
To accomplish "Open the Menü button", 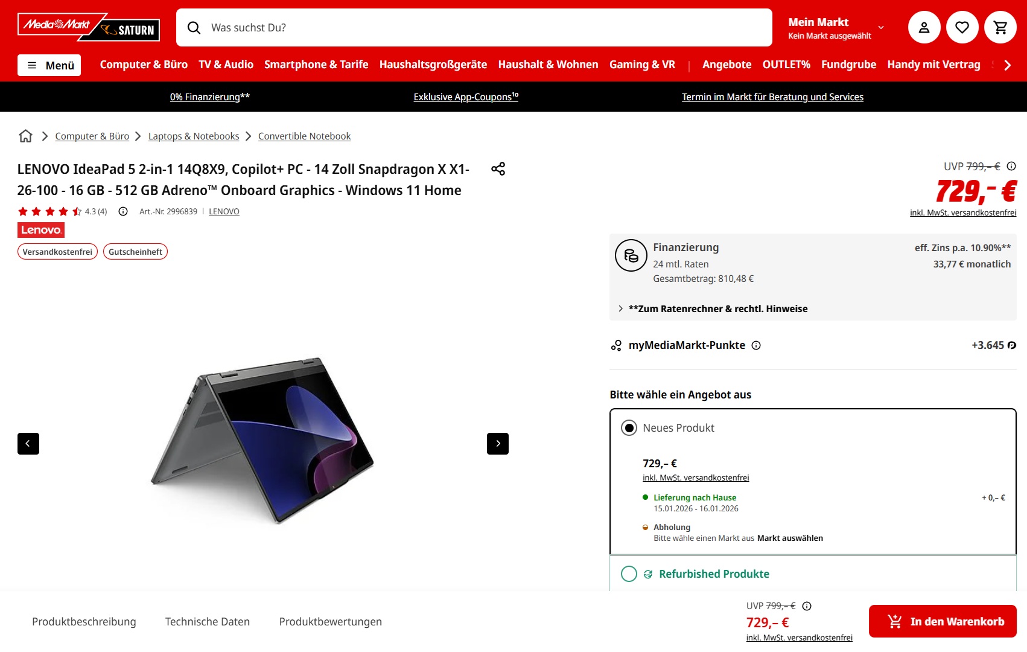I will [x=49, y=65].
